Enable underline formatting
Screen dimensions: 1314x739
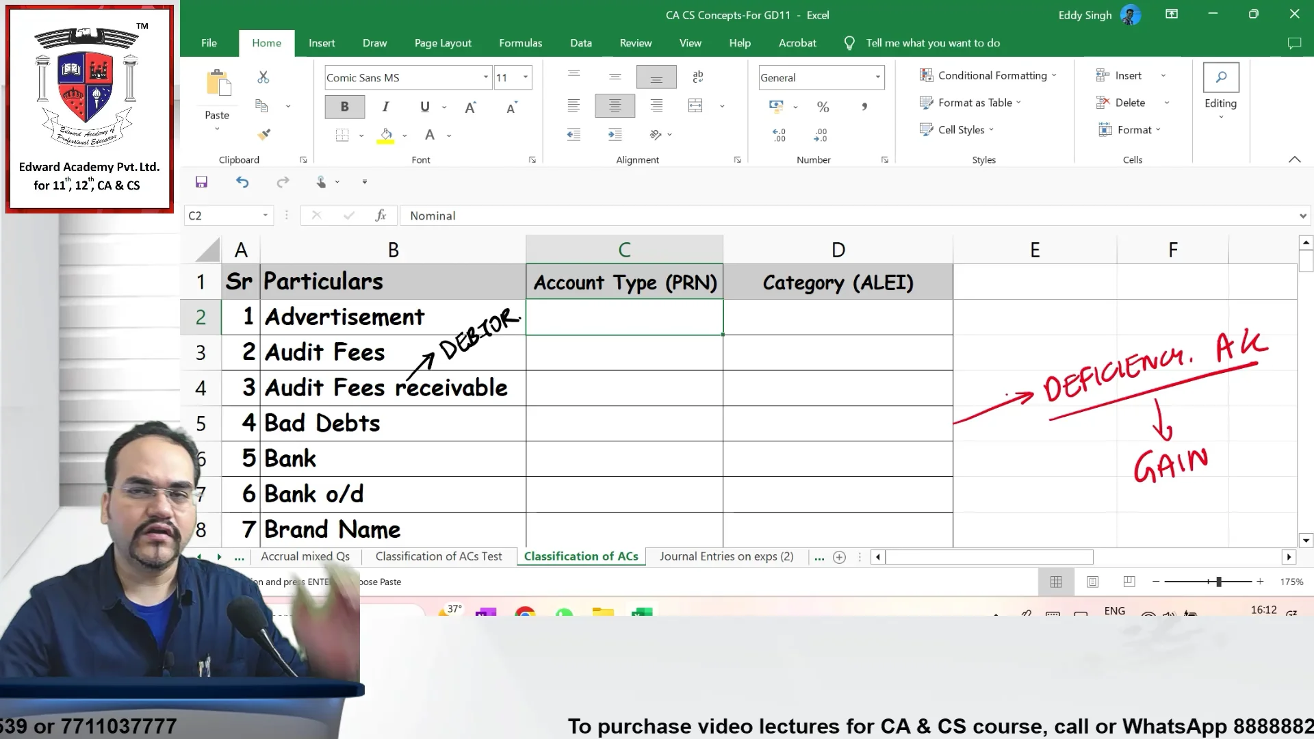pyautogui.click(x=424, y=107)
